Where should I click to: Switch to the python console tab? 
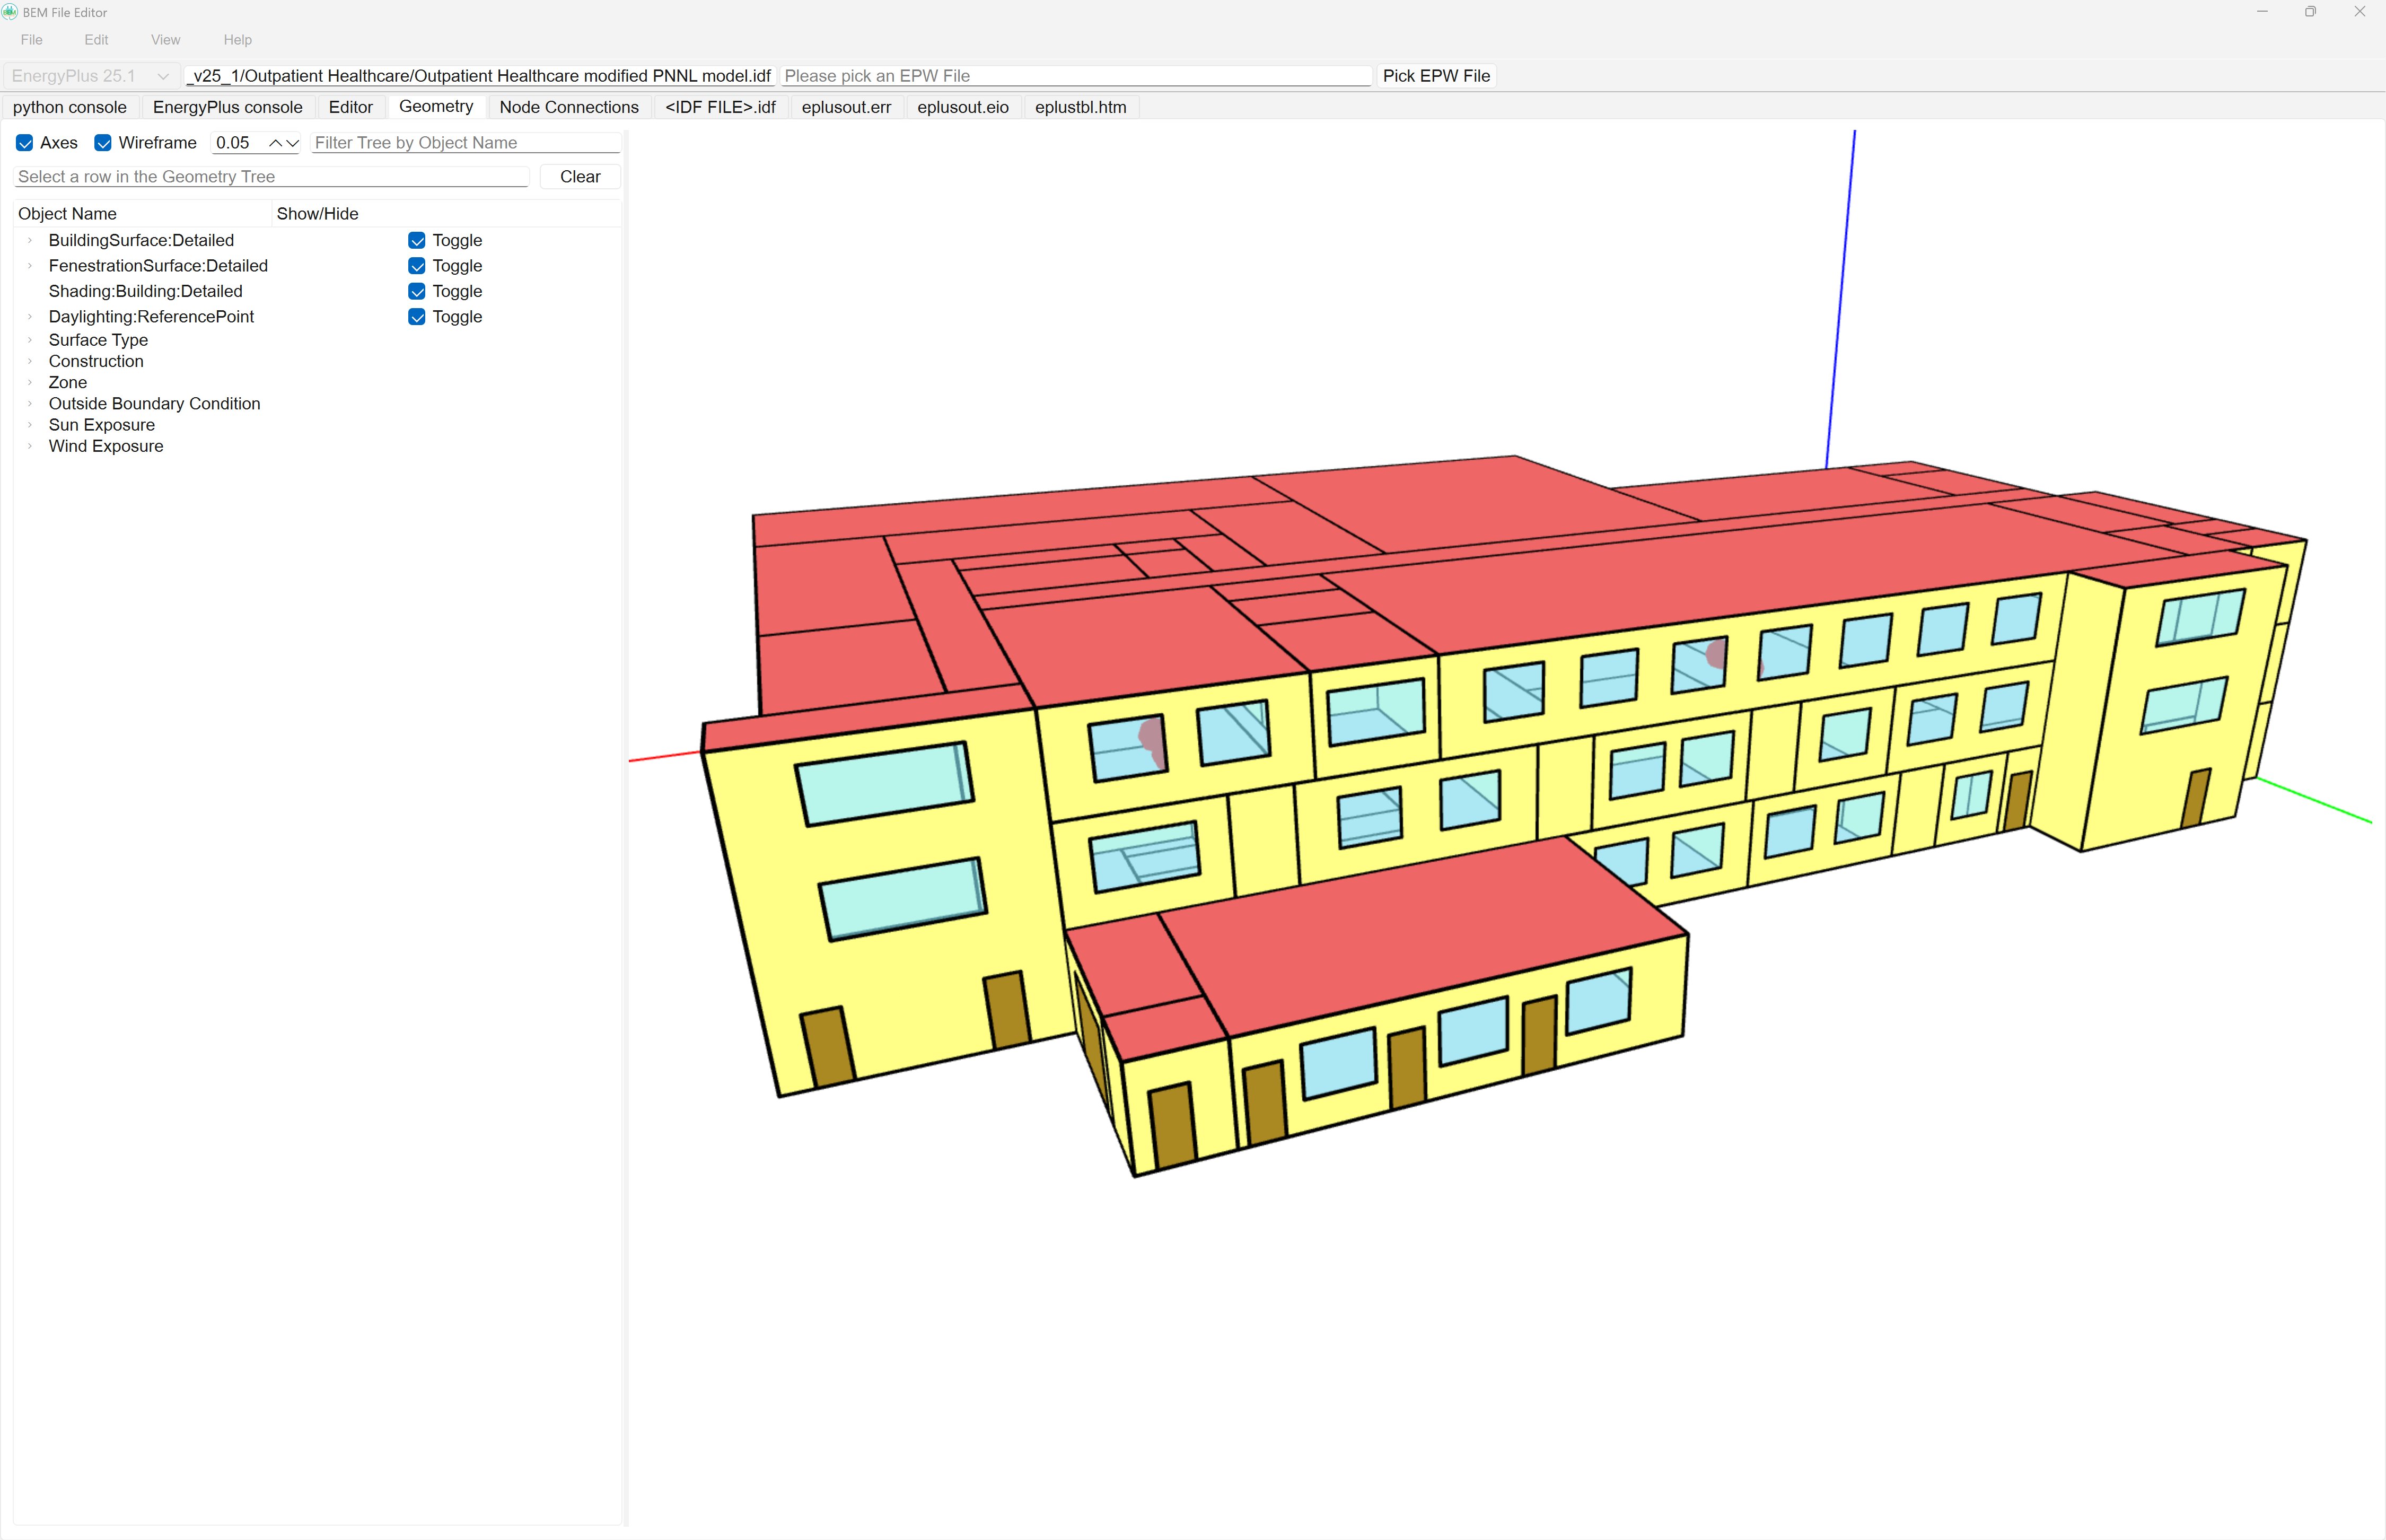[x=70, y=107]
